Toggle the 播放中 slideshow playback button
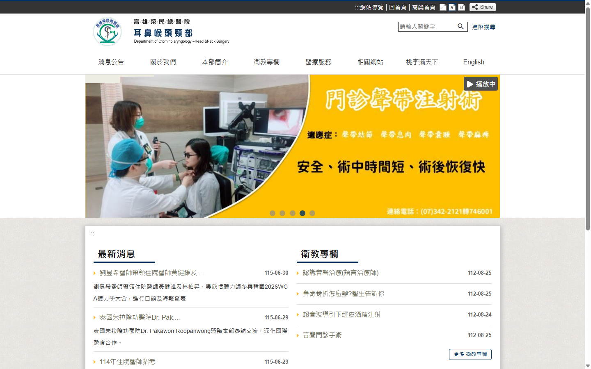Viewport: 591px width, 369px height. [x=481, y=84]
